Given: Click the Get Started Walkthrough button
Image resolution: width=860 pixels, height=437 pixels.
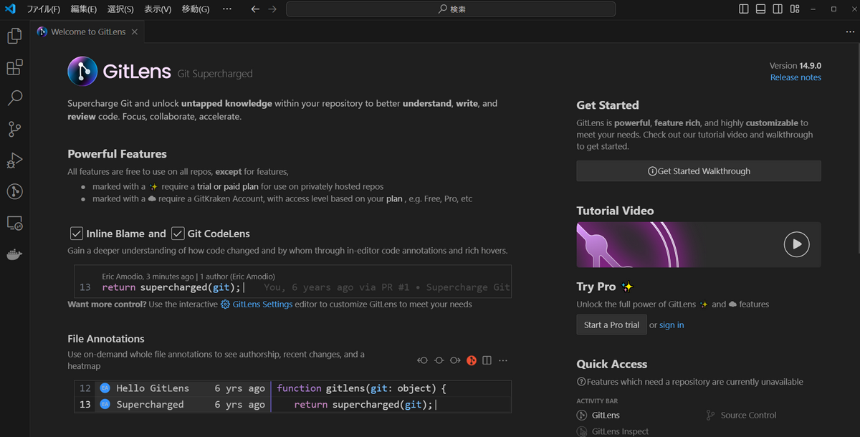Looking at the screenshot, I should click(699, 171).
